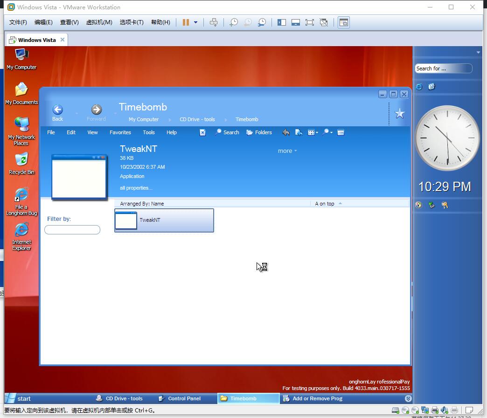Open My Computer desktop icon
The height and width of the screenshot is (418, 487).
(21, 59)
